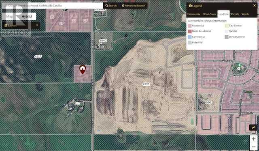Click the Legend info icon
259x151 pixels.
click(190, 6)
